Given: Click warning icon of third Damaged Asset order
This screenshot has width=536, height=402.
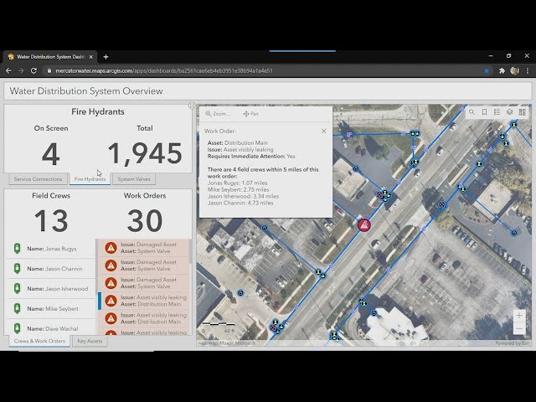Looking at the screenshot, I should click(x=111, y=283).
